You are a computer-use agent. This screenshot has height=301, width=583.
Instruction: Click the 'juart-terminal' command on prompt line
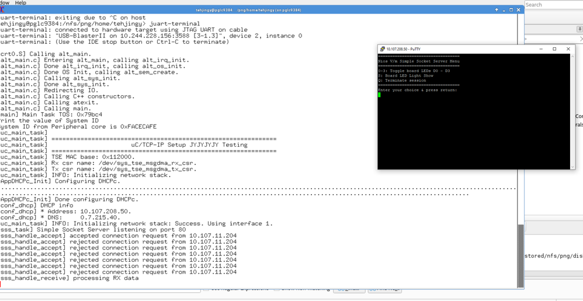[175, 24]
